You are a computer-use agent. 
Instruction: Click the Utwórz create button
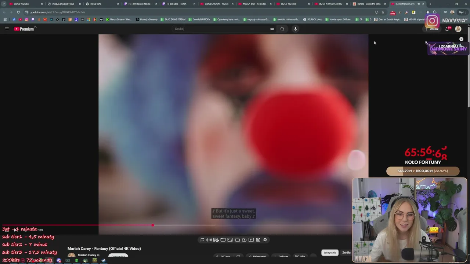[432, 29]
